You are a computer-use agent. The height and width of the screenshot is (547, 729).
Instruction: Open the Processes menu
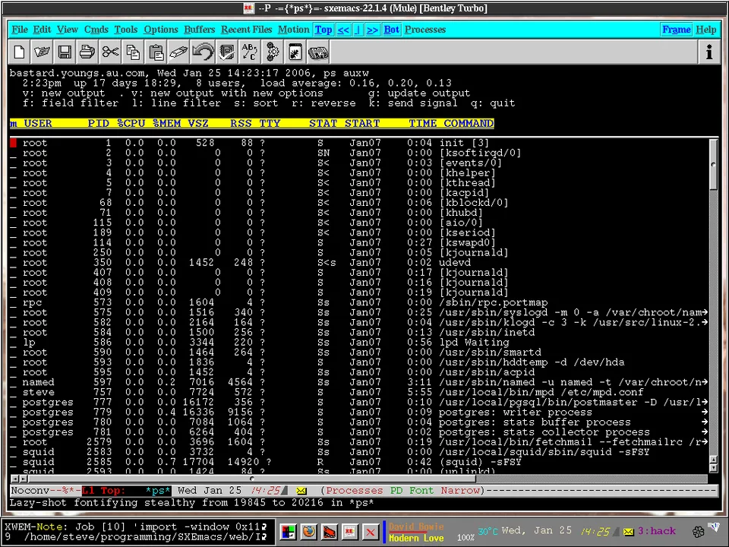point(425,30)
